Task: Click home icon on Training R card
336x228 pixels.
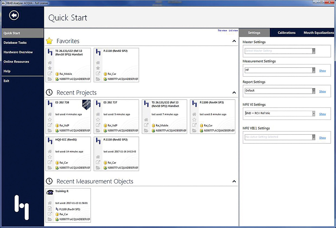Action: (50, 203)
